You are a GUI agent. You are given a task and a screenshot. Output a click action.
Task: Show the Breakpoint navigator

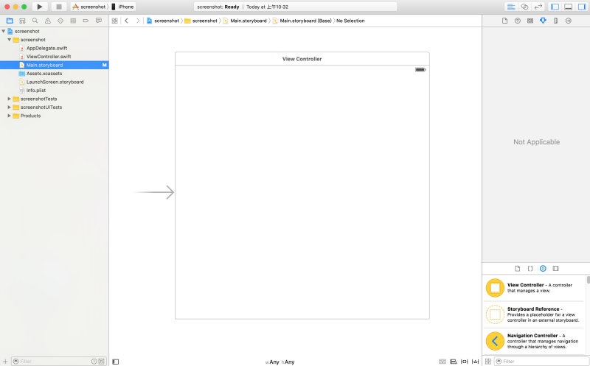[87, 21]
